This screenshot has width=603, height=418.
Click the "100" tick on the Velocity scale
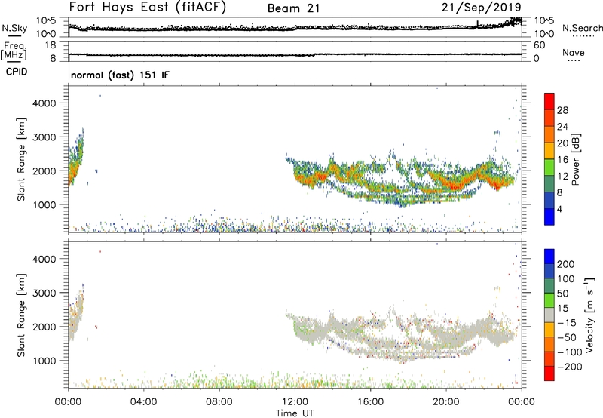[x=566, y=279]
